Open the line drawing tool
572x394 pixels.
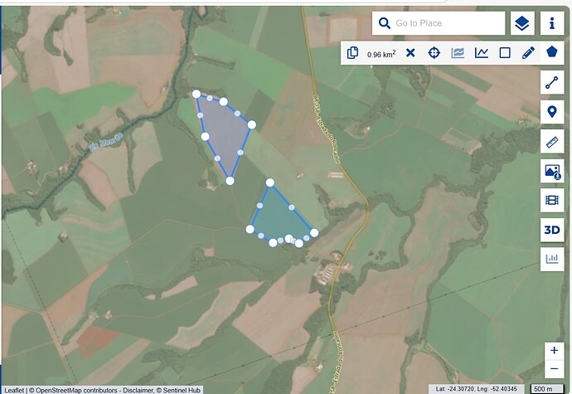coord(552,82)
